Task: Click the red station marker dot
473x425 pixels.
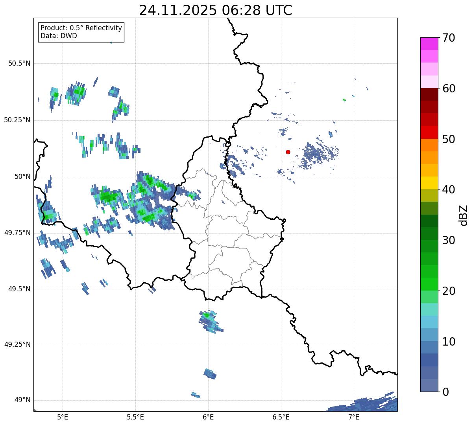Action: 288,152
